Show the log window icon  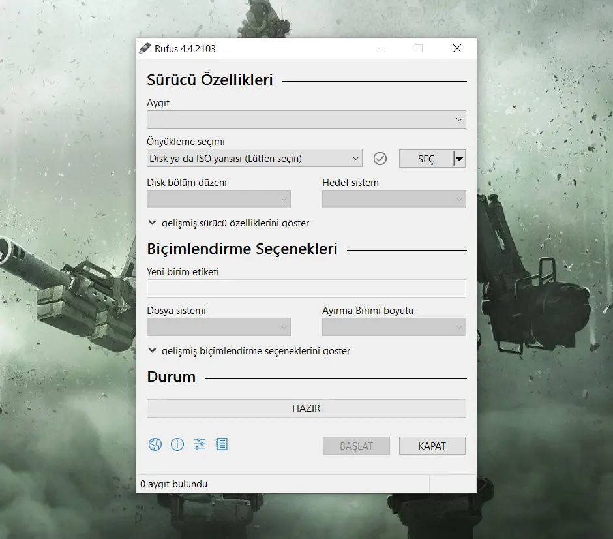coord(222,444)
